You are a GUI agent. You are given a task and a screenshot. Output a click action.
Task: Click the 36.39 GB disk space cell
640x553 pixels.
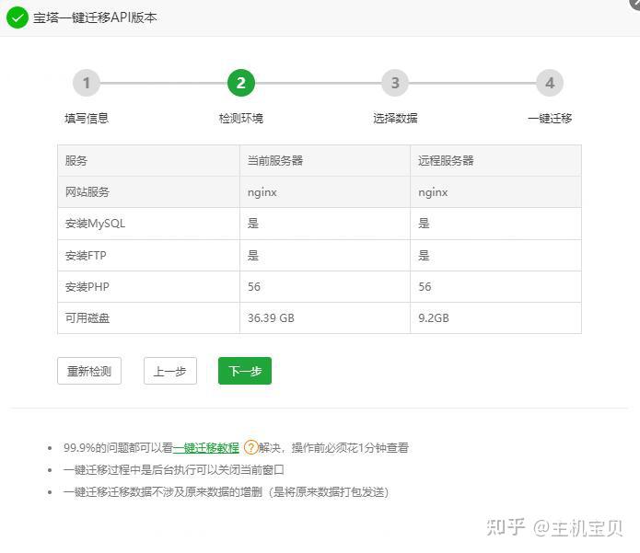271,317
